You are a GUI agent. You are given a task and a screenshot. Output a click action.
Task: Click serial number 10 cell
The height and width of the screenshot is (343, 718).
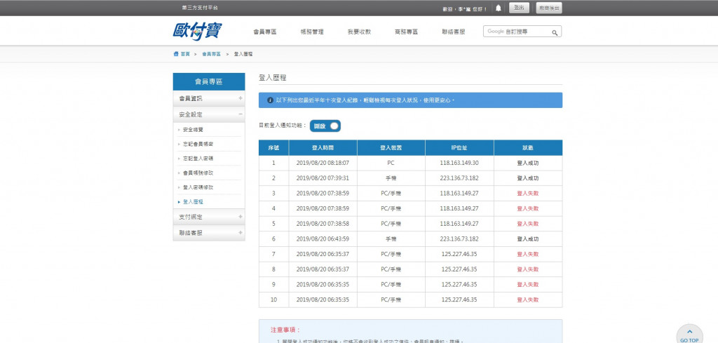tap(274, 300)
